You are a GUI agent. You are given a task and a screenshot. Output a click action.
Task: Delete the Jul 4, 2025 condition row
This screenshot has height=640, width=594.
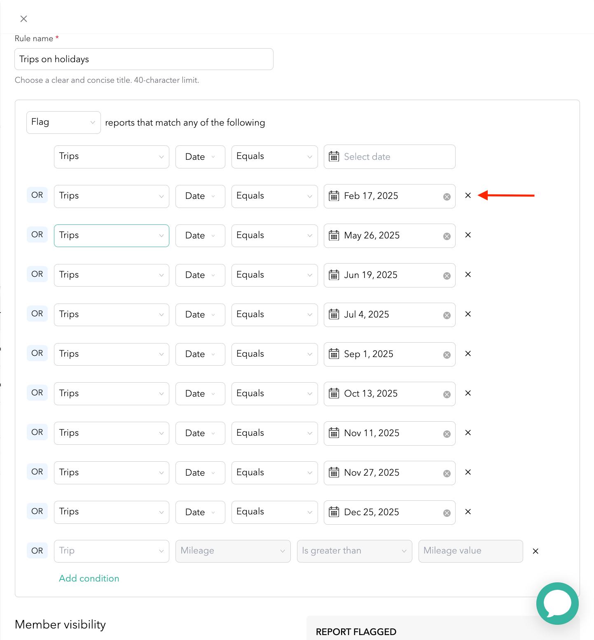tap(468, 314)
